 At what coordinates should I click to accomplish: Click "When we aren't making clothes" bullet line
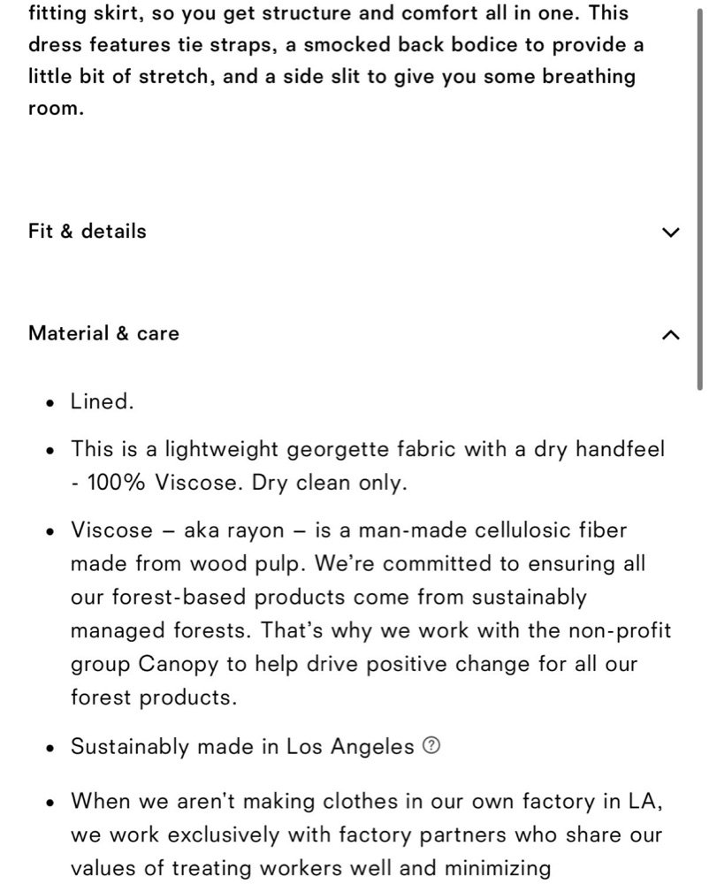tap(366, 801)
